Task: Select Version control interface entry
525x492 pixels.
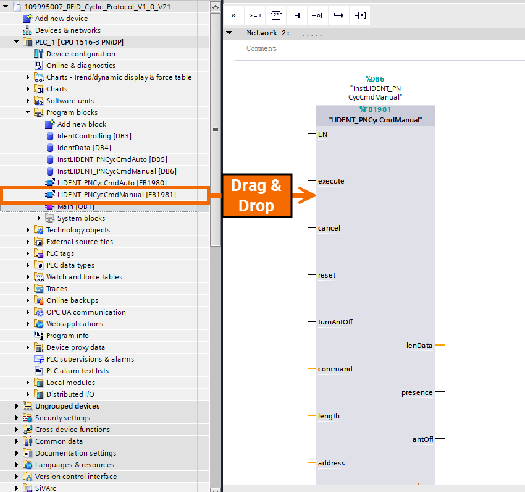Action: pyautogui.click(x=76, y=477)
